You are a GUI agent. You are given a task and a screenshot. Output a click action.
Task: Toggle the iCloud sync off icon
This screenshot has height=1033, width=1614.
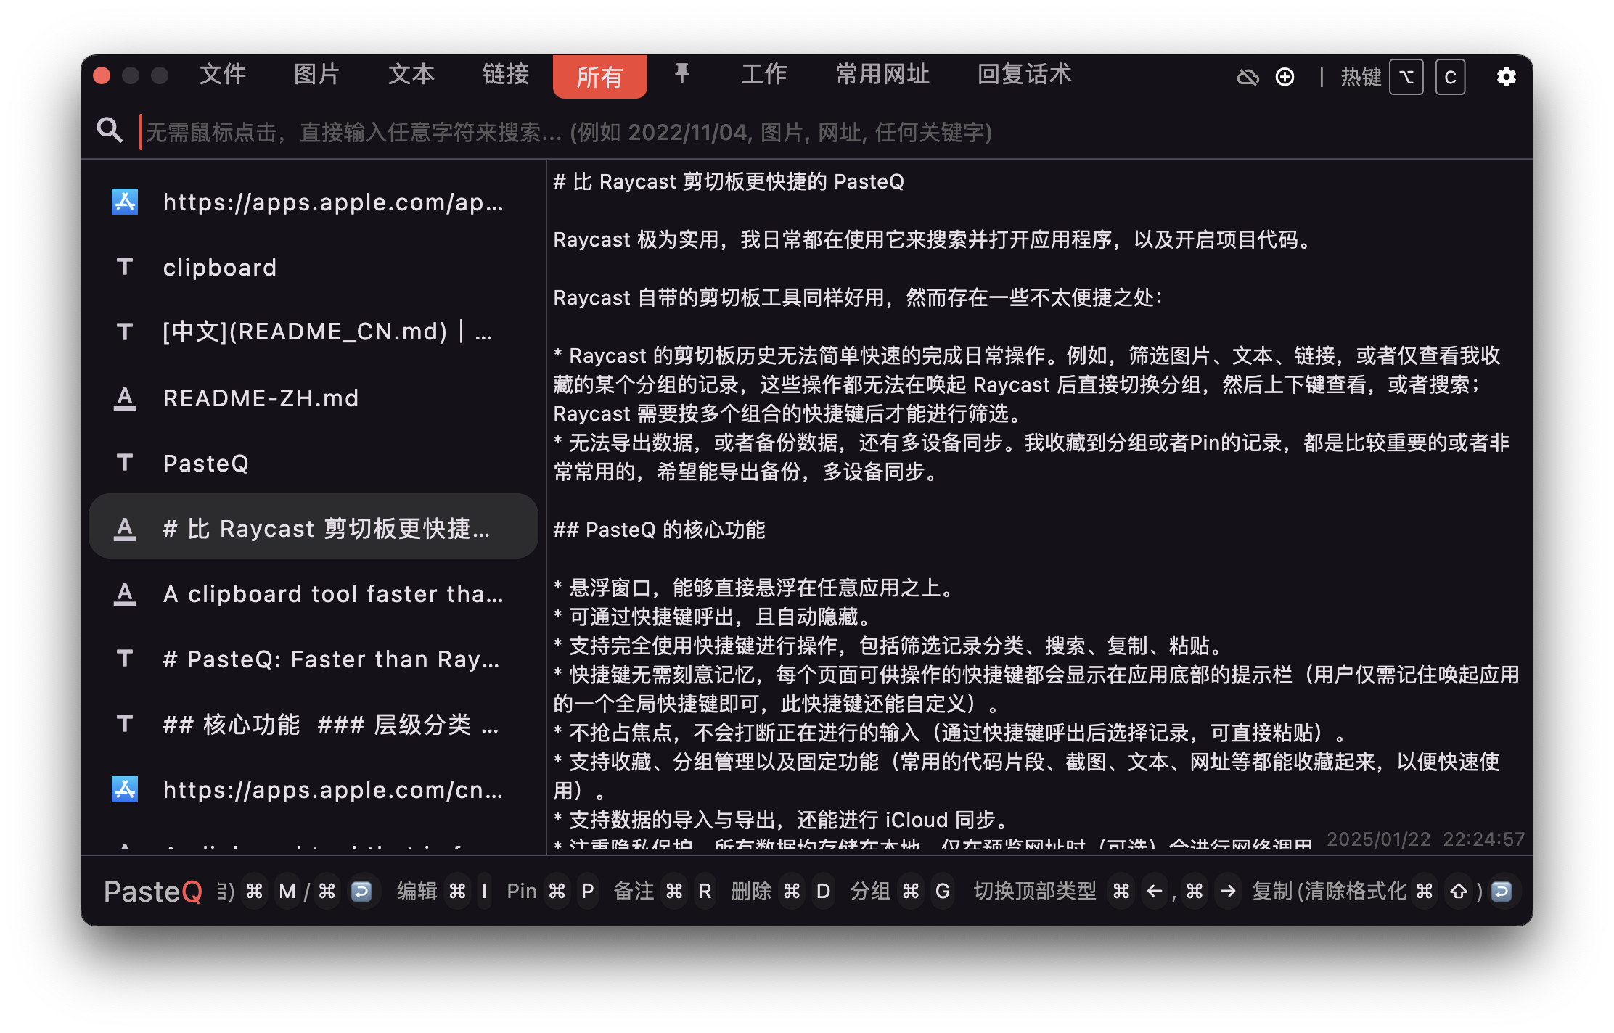pos(1248,76)
